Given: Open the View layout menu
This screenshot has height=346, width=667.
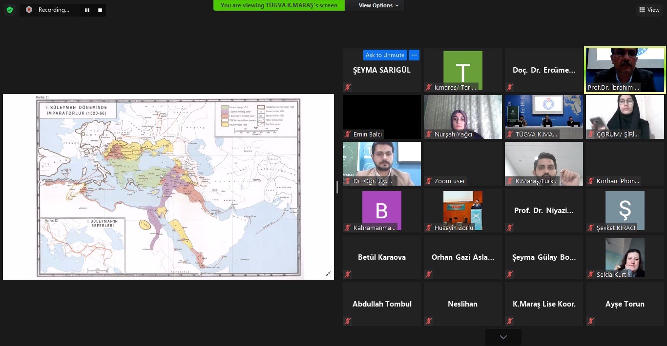Looking at the screenshot, I should [x=649, y=10].
